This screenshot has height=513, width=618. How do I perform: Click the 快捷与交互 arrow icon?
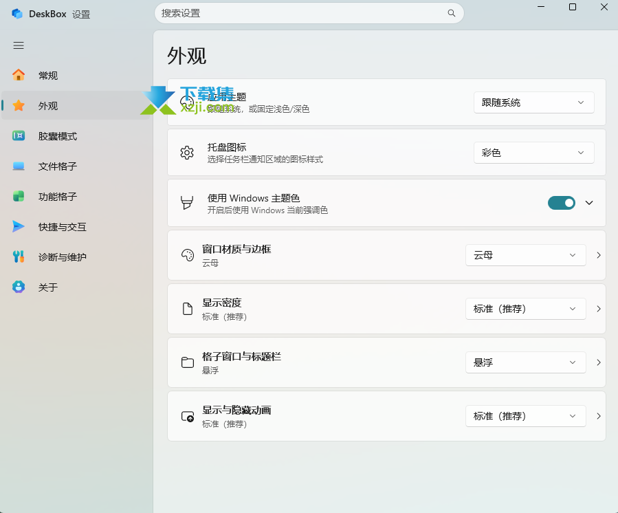tap(19, 226)
